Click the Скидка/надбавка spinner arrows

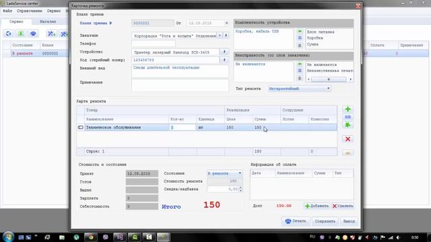[241, 189]
